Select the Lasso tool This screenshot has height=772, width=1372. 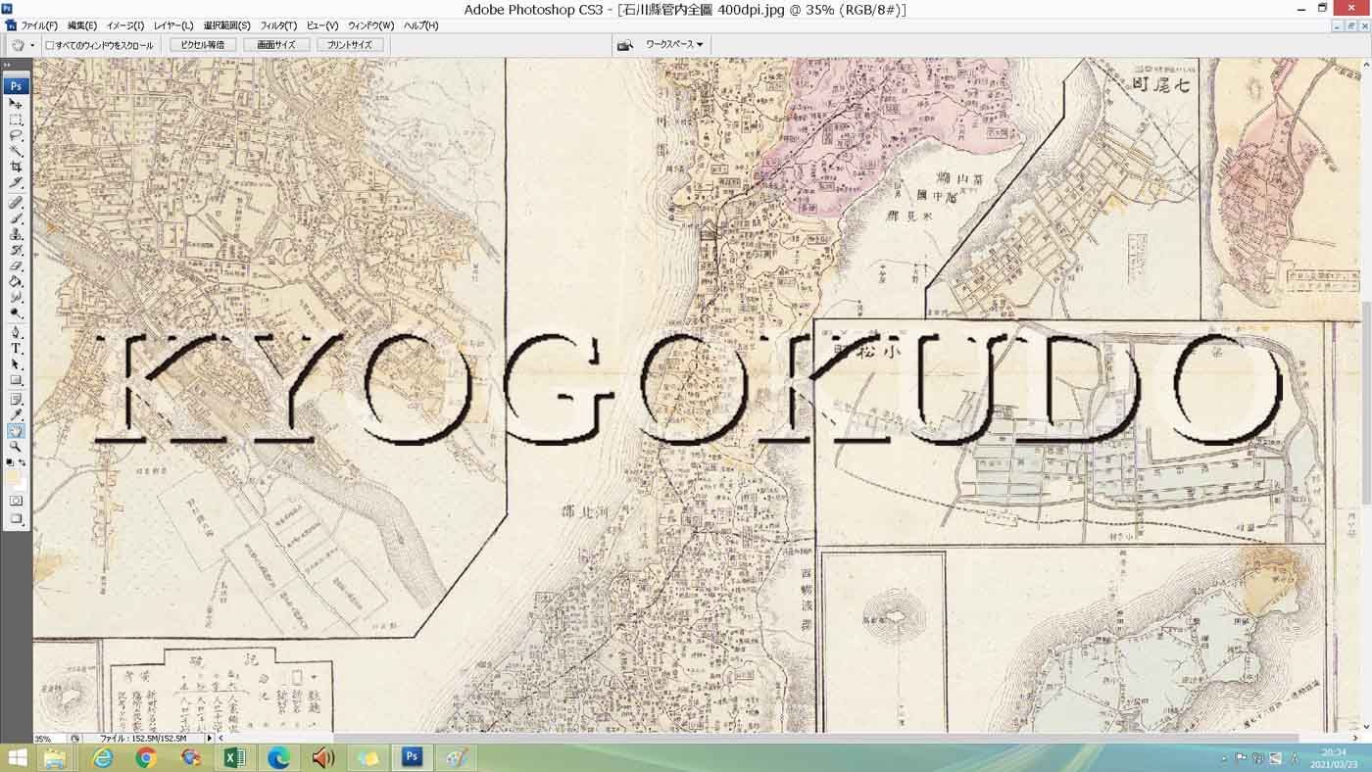pyautogui.click(x=16, y=135)
